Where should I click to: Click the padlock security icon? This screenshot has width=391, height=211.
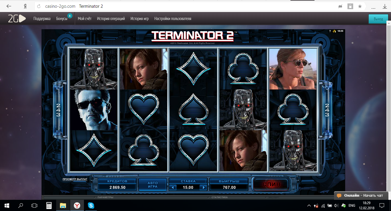coord(350,6)
